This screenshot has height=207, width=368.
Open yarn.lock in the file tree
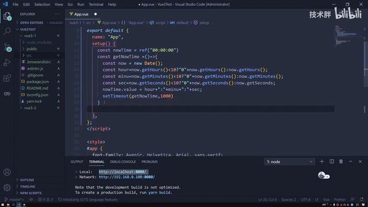34,101
